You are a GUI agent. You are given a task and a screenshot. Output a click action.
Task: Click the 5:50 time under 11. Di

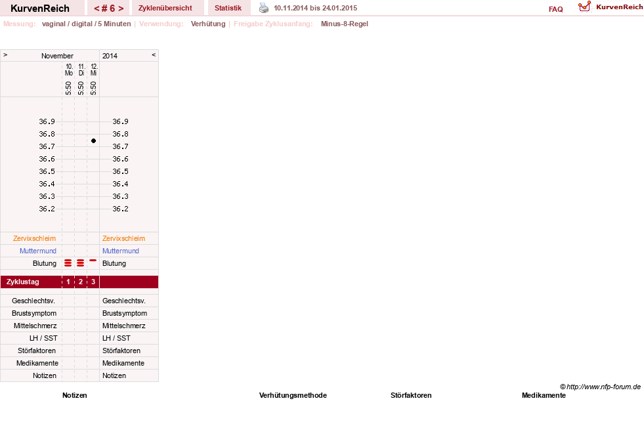click(x=81, y=88)
